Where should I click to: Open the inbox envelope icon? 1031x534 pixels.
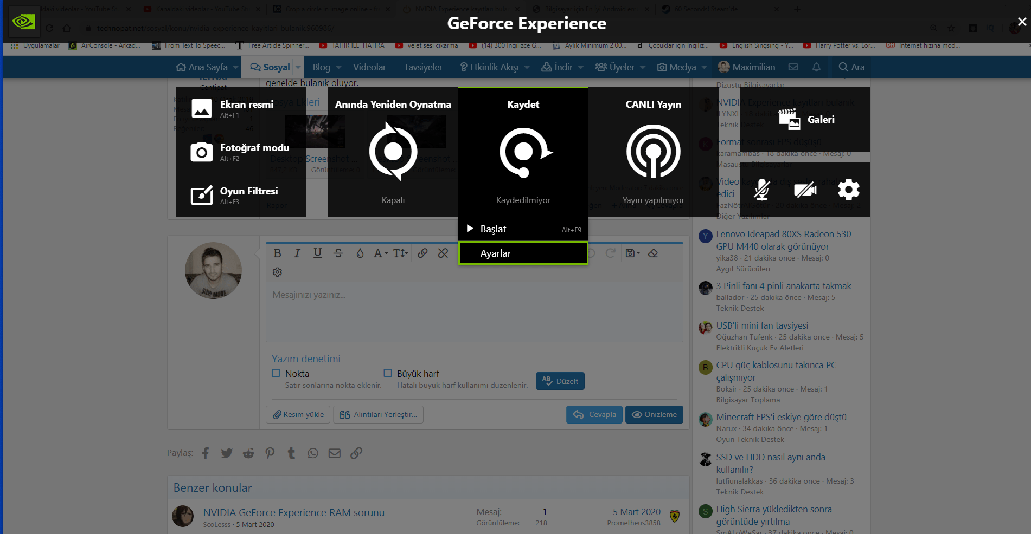coord(793,67)
